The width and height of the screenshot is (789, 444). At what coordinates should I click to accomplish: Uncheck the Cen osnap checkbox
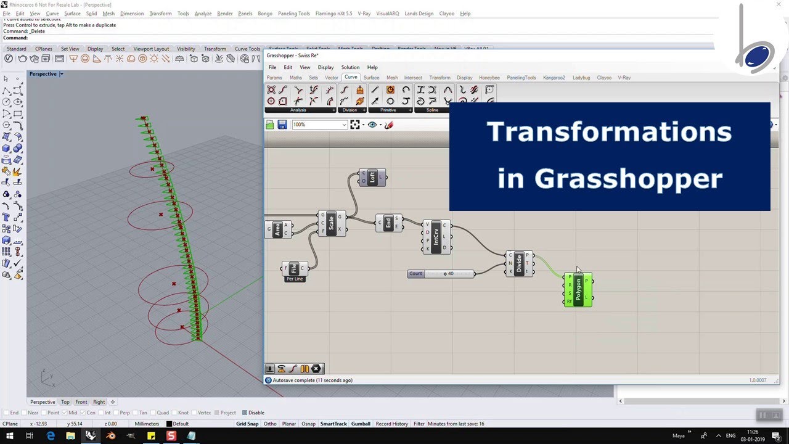point(83,413)
